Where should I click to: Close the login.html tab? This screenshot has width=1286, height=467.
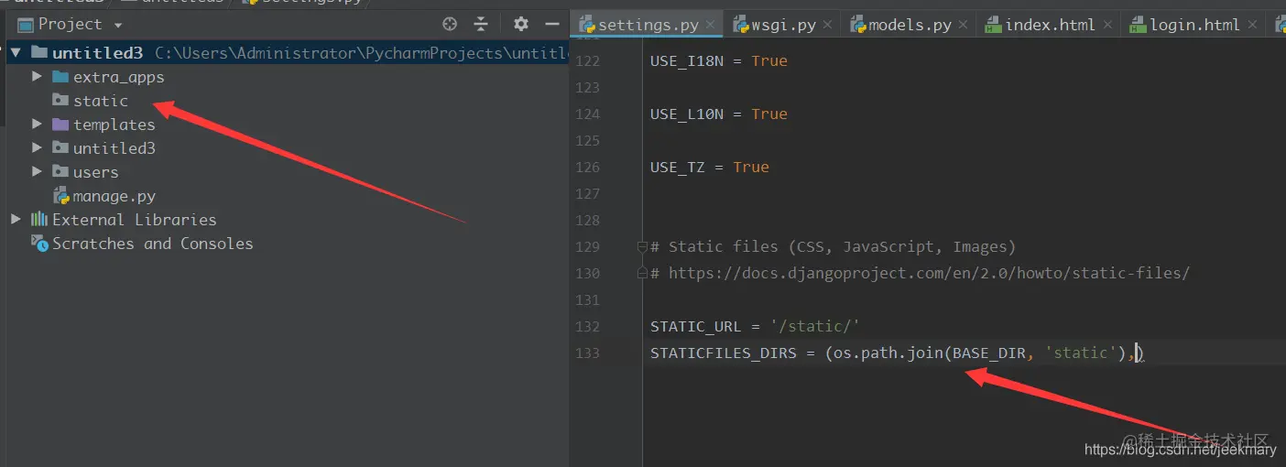tap(1252, 26)
